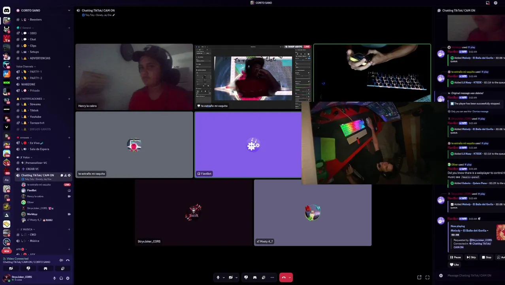Open user settings gear next to StryxJoker_CORS
The image size is (505, 285).
click(x=68, y=278)
